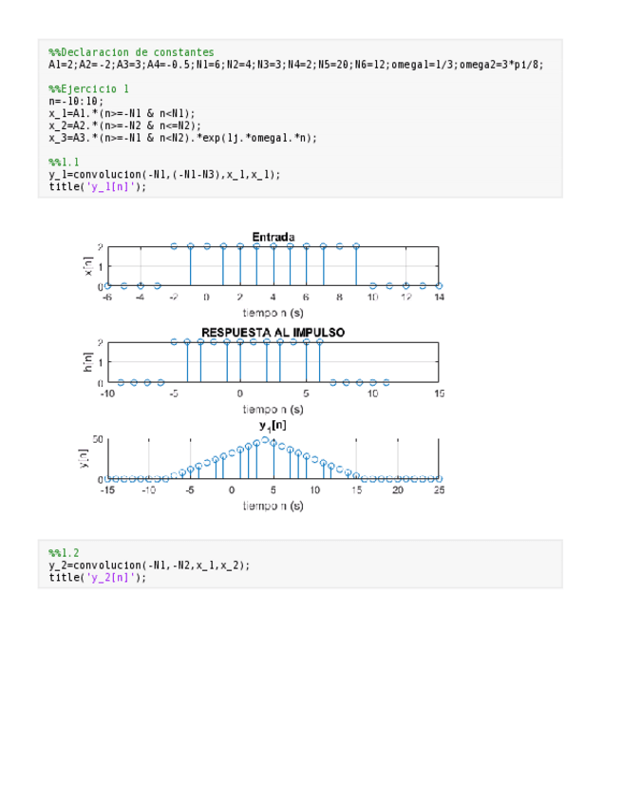Click the 'Entrada' plot title
Screen dimensions: 622x806
tap(273, 237)
